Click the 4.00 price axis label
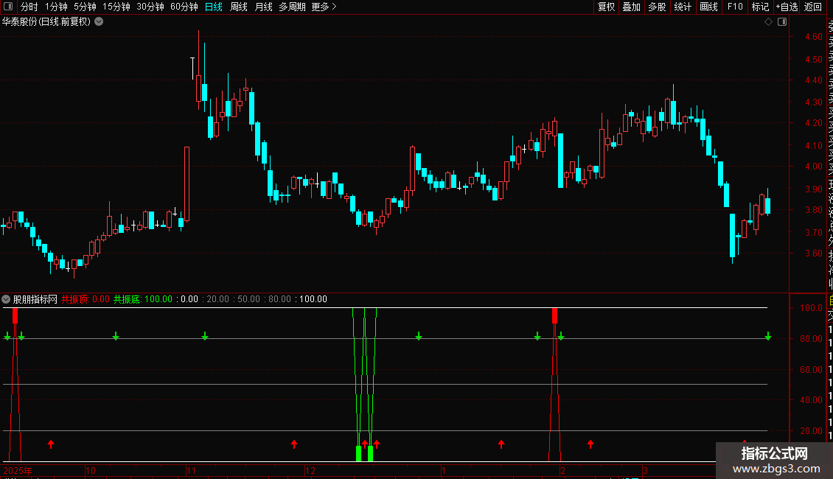Viewport: 833px width, 479px height. coord(813,167)
